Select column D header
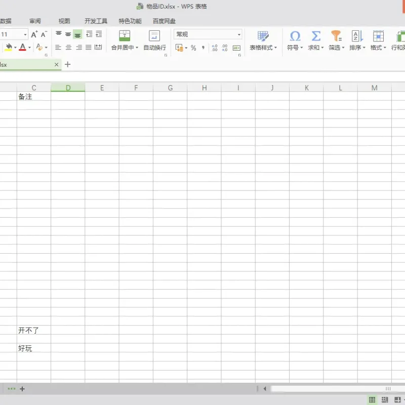The image size is (405, 405). [x=68, y=88]
